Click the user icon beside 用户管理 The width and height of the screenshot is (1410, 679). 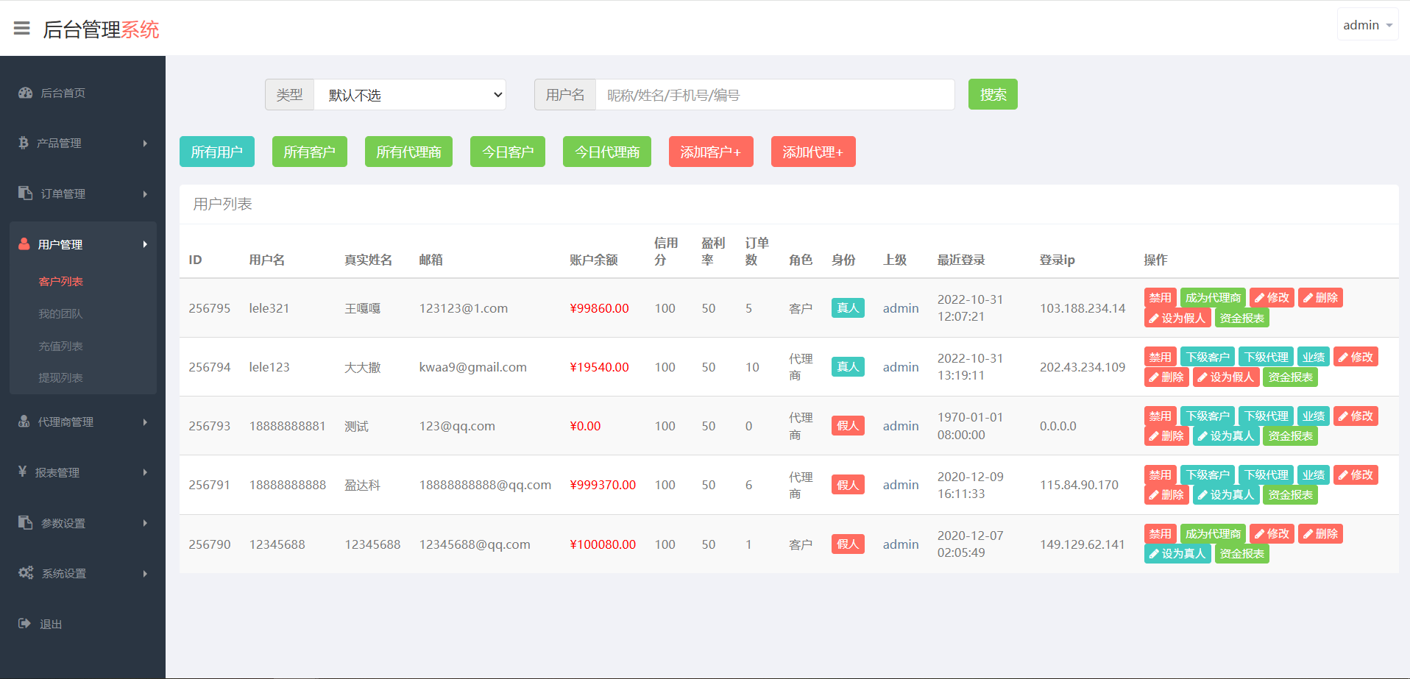coord(24,244)
